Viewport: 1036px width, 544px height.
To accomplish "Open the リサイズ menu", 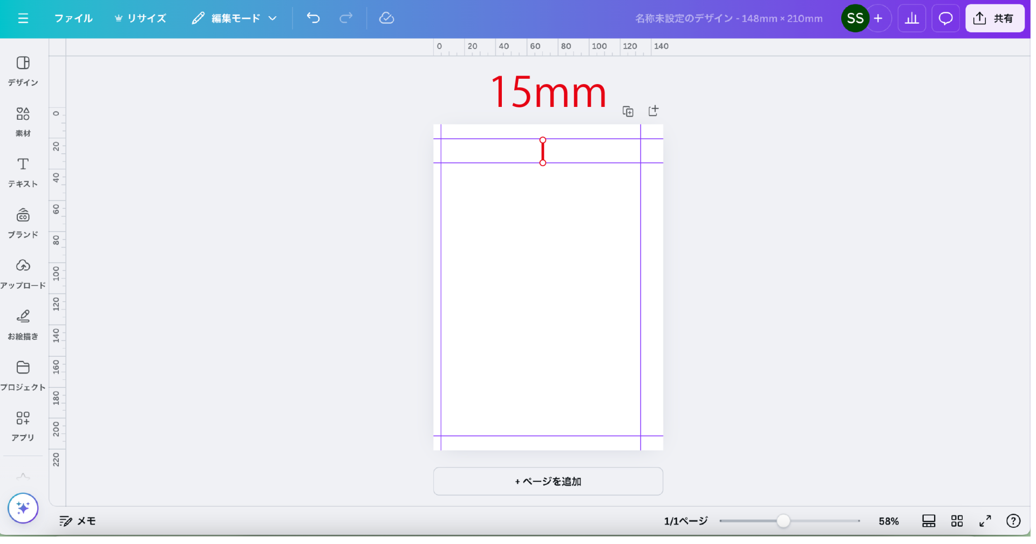I will pos(140,18).
